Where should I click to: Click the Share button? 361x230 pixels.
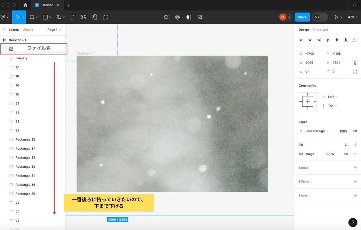click(x=302, y=17)
